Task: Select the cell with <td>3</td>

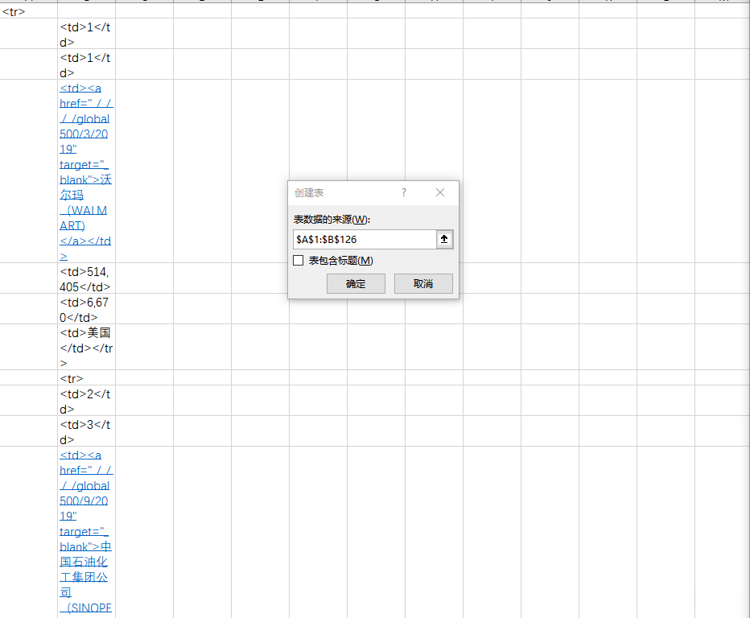Action: click(86, 431)
